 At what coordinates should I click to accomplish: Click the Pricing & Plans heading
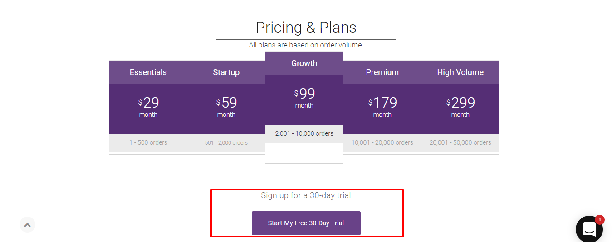click(x=306, y=28)
